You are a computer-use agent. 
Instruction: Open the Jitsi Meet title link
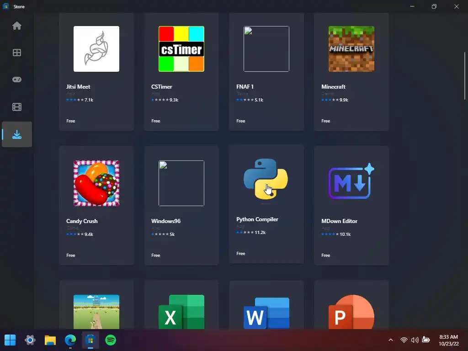pyautogui.click(x=78, y=87)
